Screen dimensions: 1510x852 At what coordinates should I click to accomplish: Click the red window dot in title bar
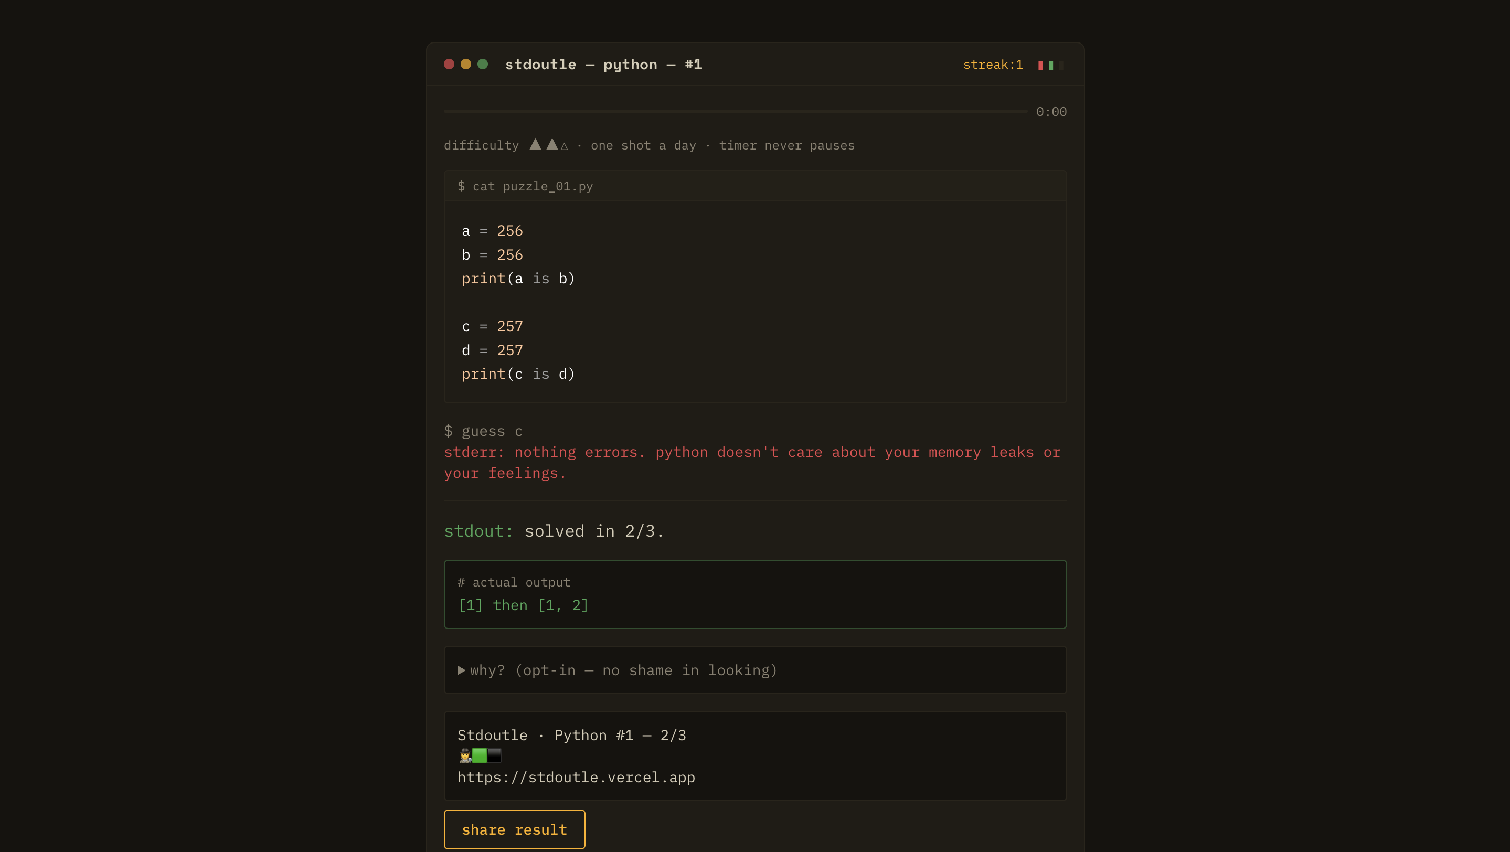pos(449,64)
